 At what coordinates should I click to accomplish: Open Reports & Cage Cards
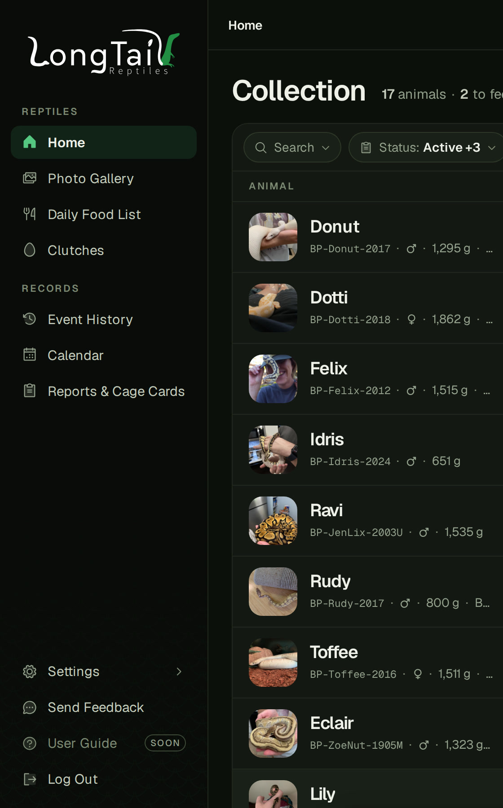click(x=104, y=391)
